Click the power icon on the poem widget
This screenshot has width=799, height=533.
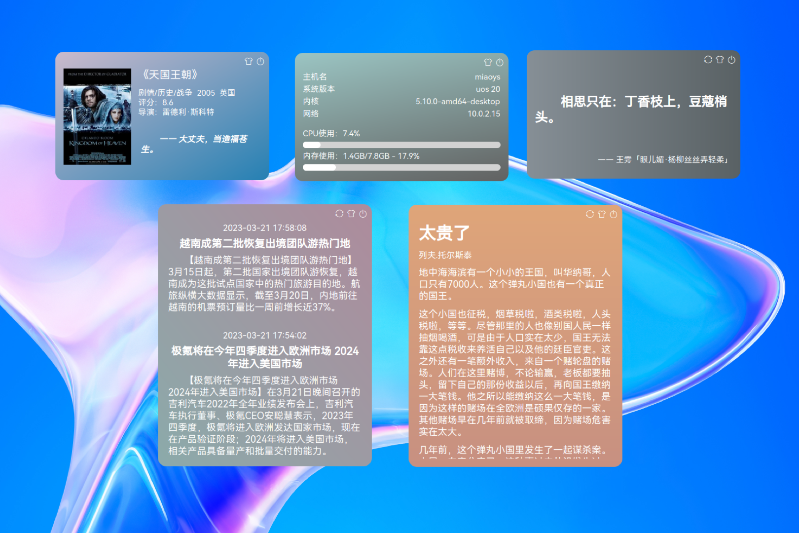click(x=731, y=60)
